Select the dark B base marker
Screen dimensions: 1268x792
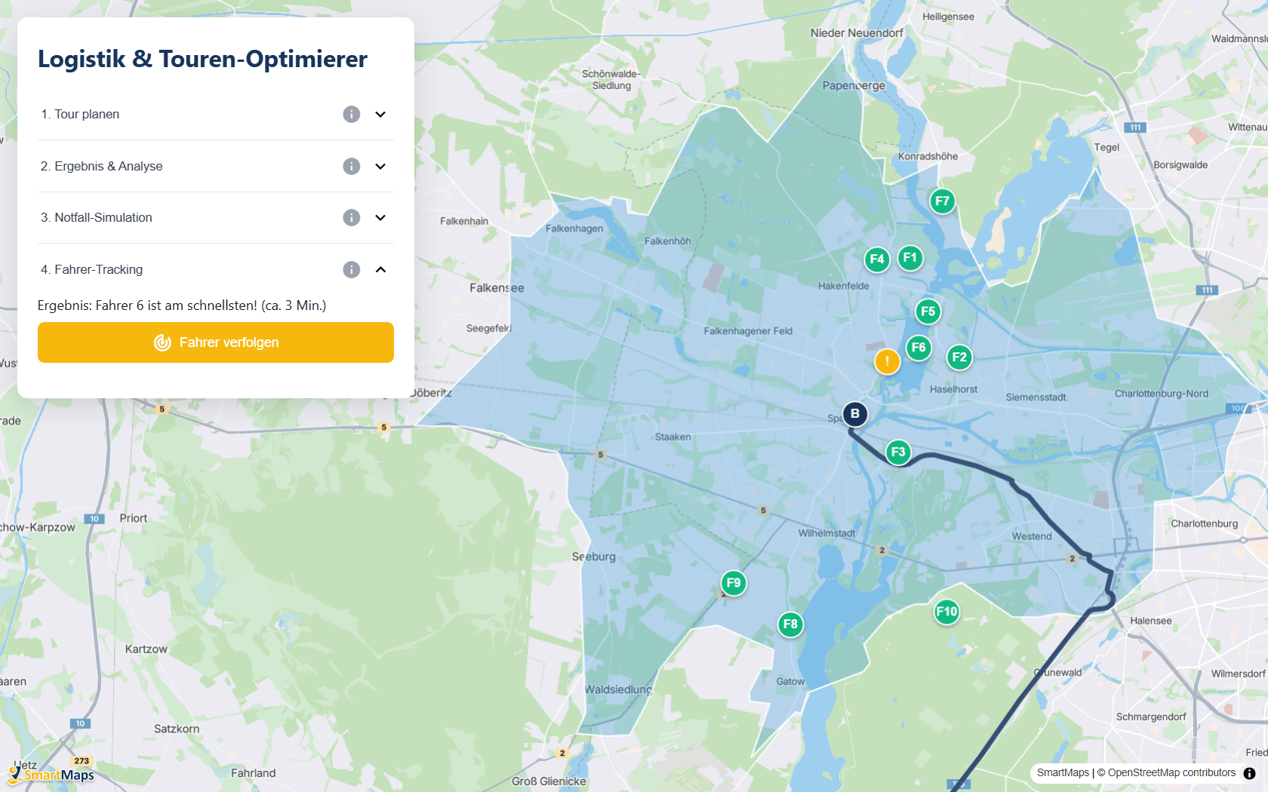coord(855,413)
